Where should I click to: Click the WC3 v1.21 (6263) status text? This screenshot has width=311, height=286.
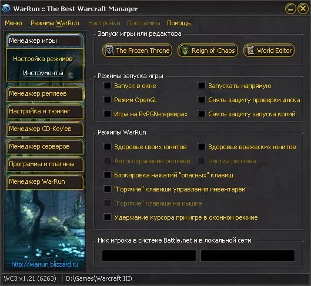click(x=30, y=278)
